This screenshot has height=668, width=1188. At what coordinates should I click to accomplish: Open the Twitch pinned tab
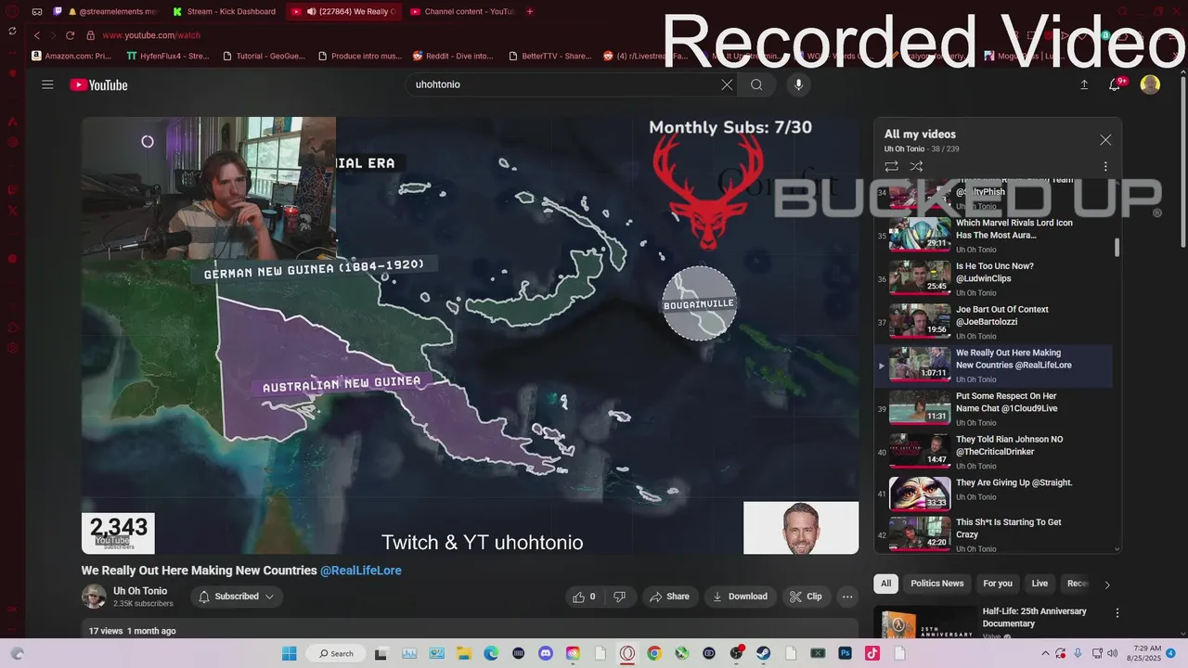coord(58,11)
